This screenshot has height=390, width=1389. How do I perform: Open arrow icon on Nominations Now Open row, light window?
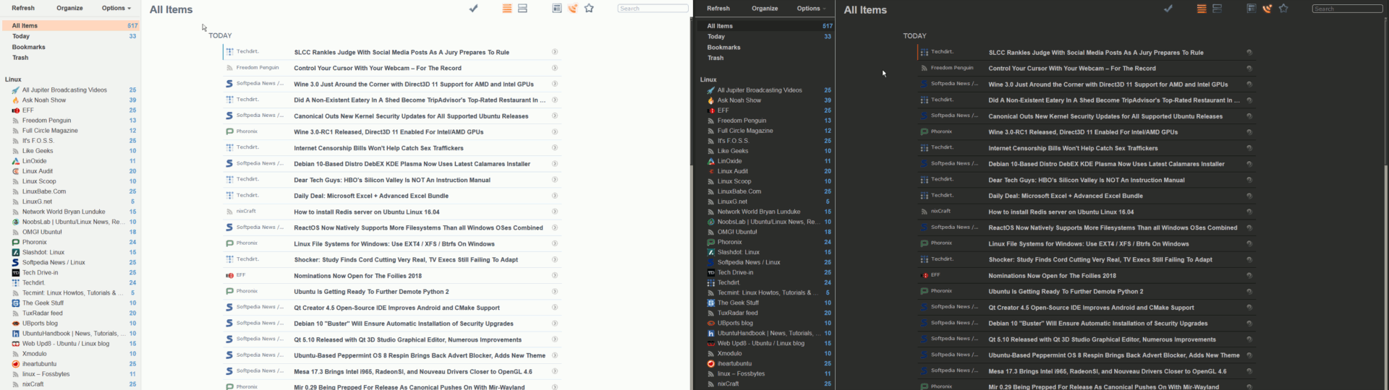pos(555,275)
